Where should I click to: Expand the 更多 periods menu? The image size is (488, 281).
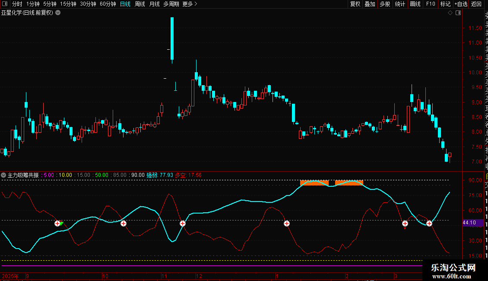[190, 4]
